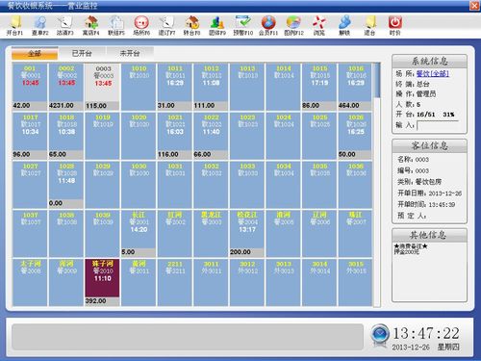481x361 pixels.
Task: Click the 输入 input field
Action: click(438, 125)
